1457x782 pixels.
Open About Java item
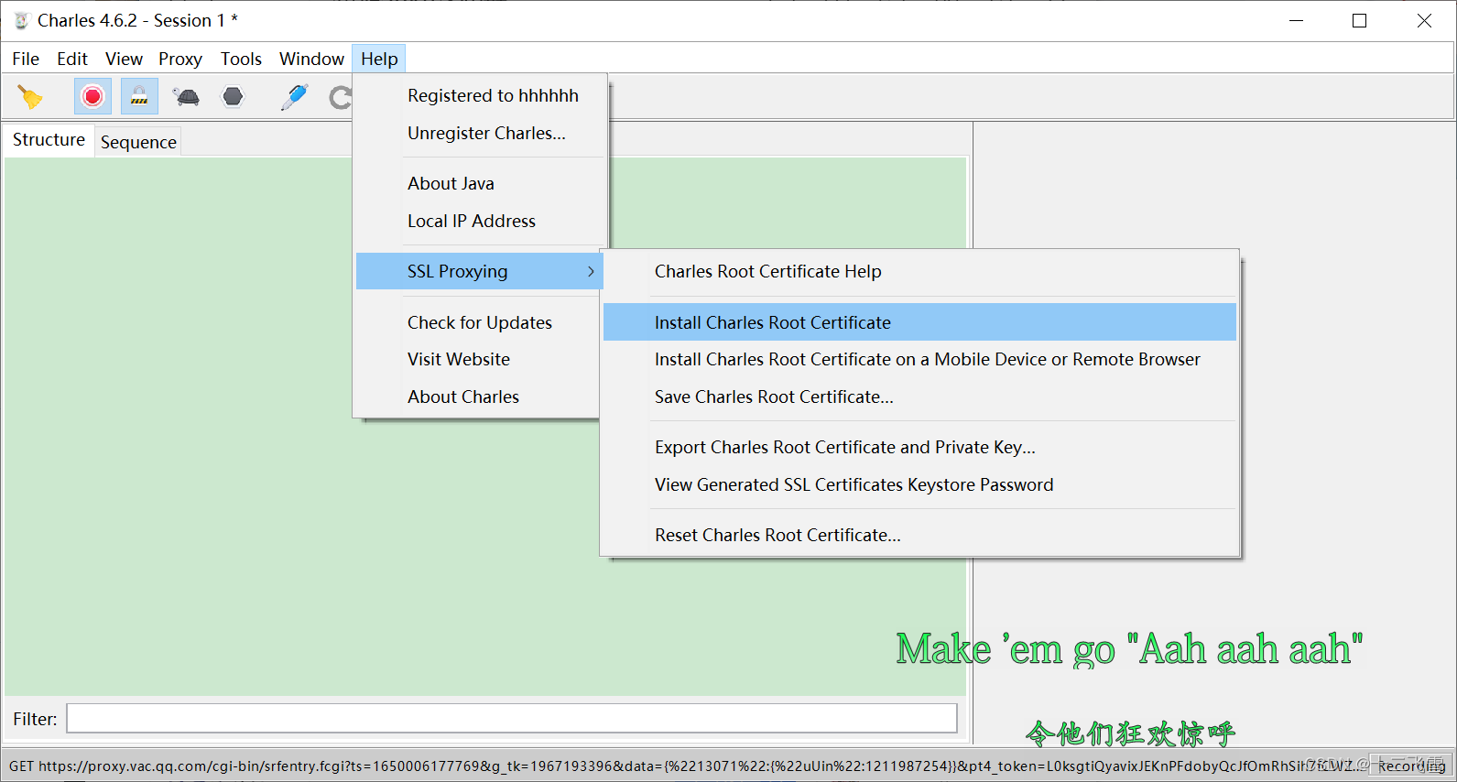pos(451,183)
